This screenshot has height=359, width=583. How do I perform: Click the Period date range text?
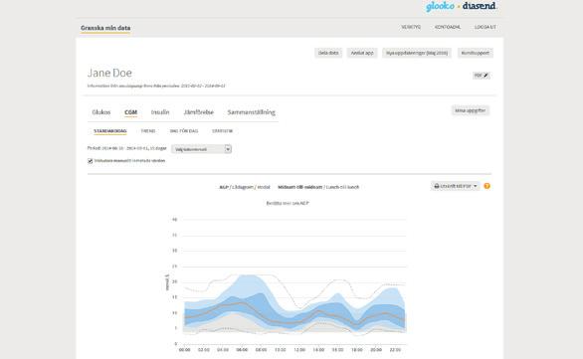126,148
